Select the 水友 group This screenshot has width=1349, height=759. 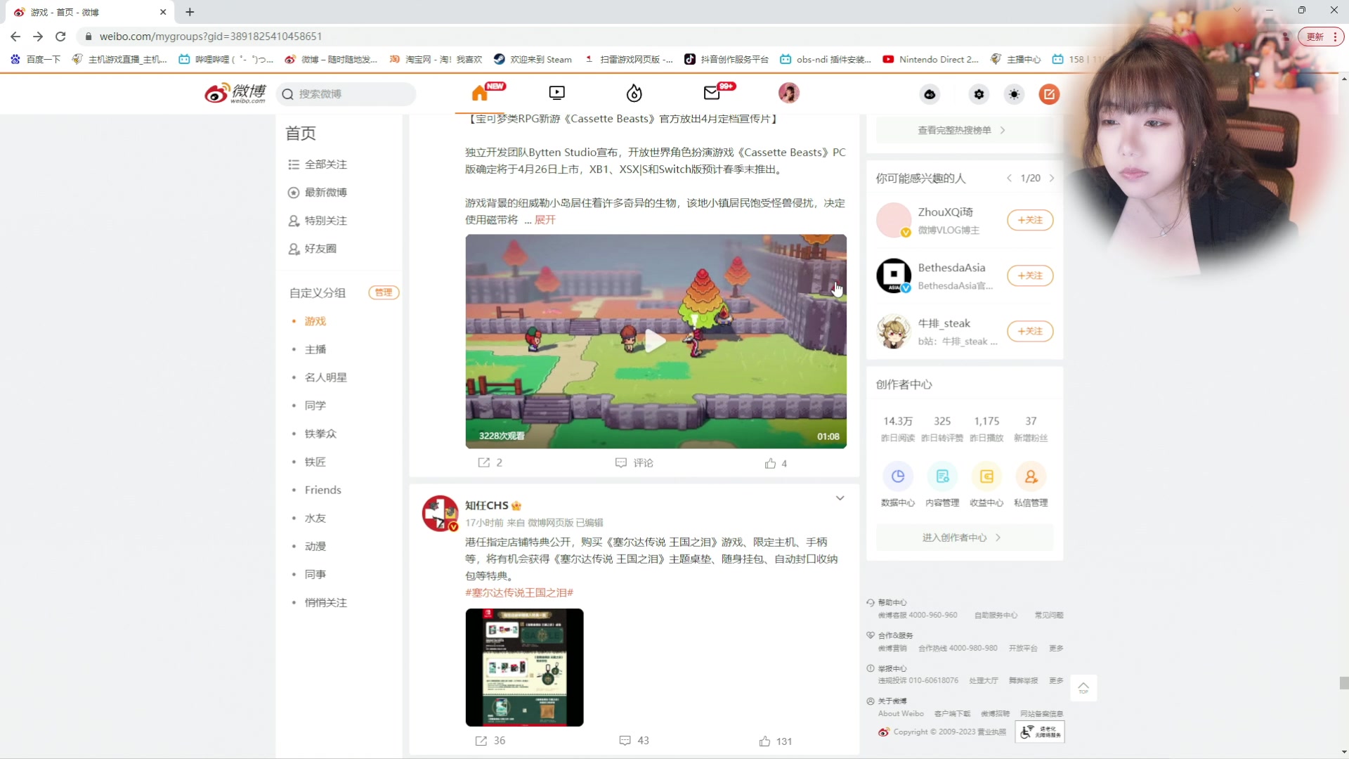click(315, 518)
